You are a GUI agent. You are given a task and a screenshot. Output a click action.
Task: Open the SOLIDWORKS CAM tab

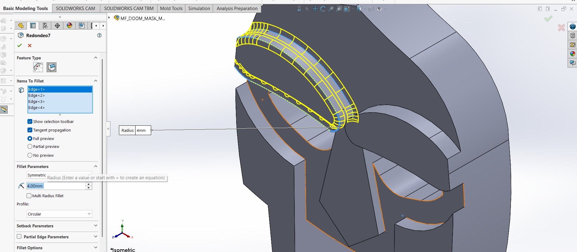coord(76,9)
